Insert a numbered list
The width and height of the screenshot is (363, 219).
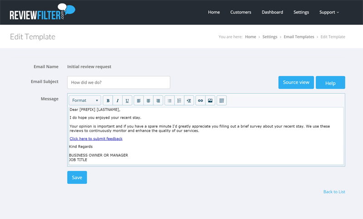coord(179,100)
